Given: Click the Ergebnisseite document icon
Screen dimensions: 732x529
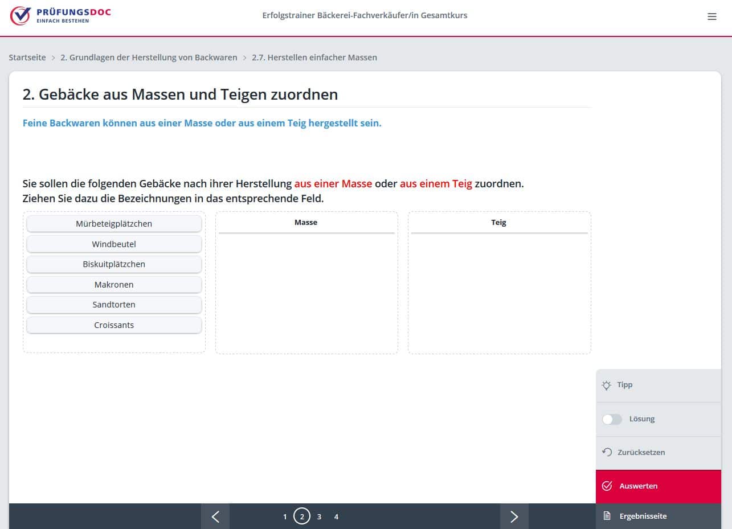Looking at the screenshot, I should [607, 516].
